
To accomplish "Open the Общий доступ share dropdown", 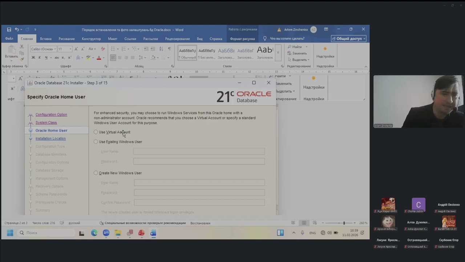I will pyautogui.click(x=349, y=39).
